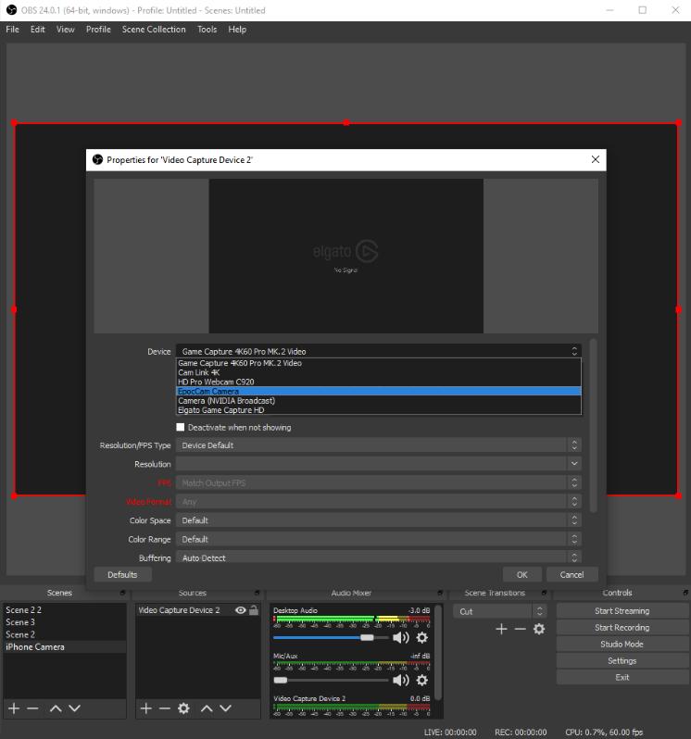Pop out the Scene Transitions dock panel
This screenshot has height=739, width=691.
(544, 593)
